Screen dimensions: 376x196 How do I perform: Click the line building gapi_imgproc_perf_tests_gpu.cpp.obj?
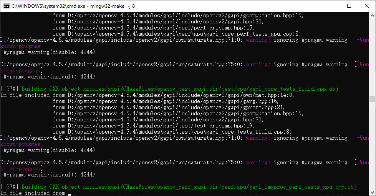(x=179, y=187)
